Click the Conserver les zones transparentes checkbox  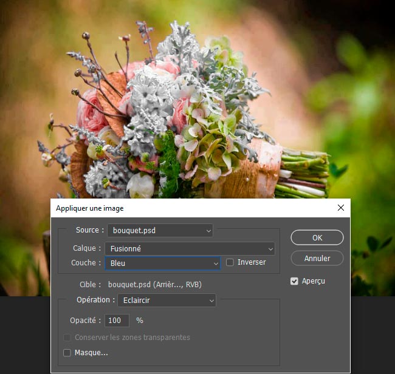pyautogui.click(x=67, y=338)
